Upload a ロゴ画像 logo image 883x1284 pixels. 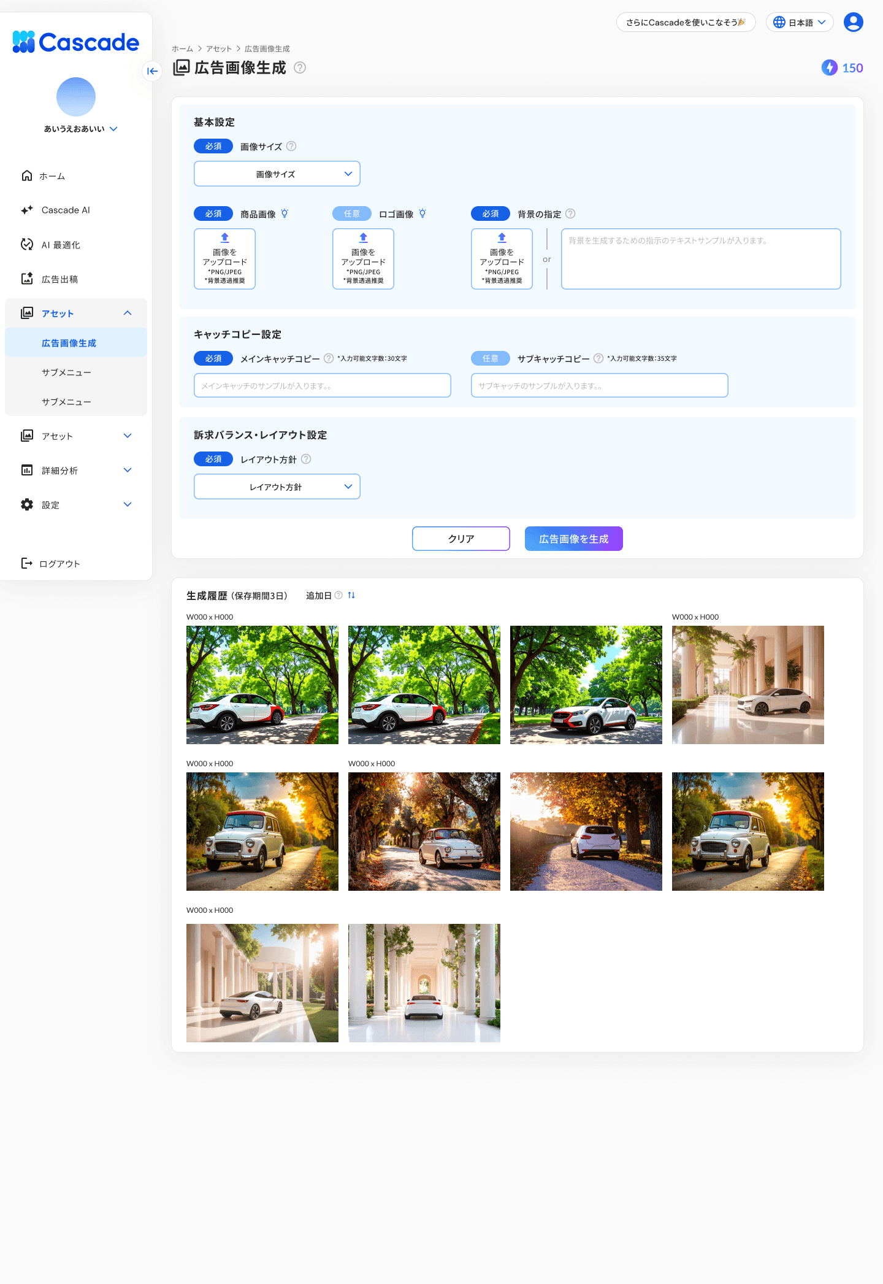(x=363, y=259)
